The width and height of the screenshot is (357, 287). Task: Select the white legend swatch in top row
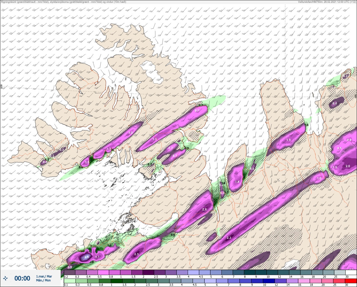coord(351,272)
